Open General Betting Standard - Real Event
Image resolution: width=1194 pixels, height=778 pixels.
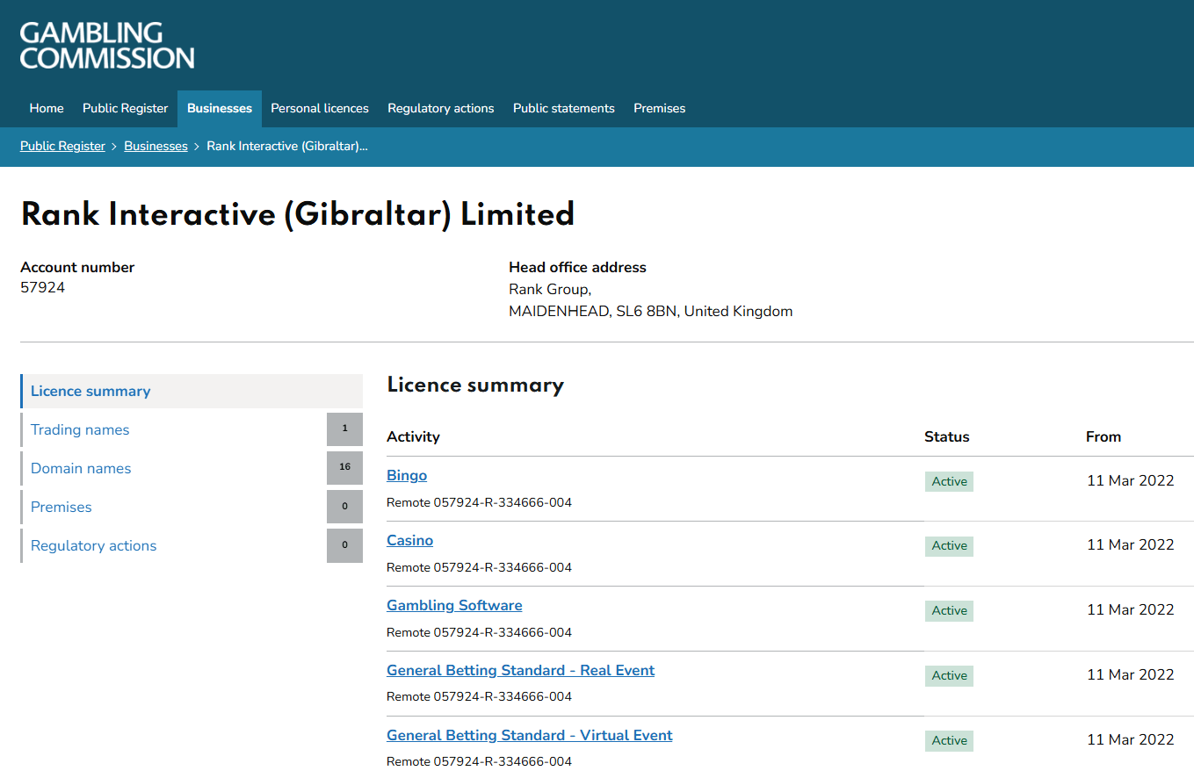coord(520,670)
